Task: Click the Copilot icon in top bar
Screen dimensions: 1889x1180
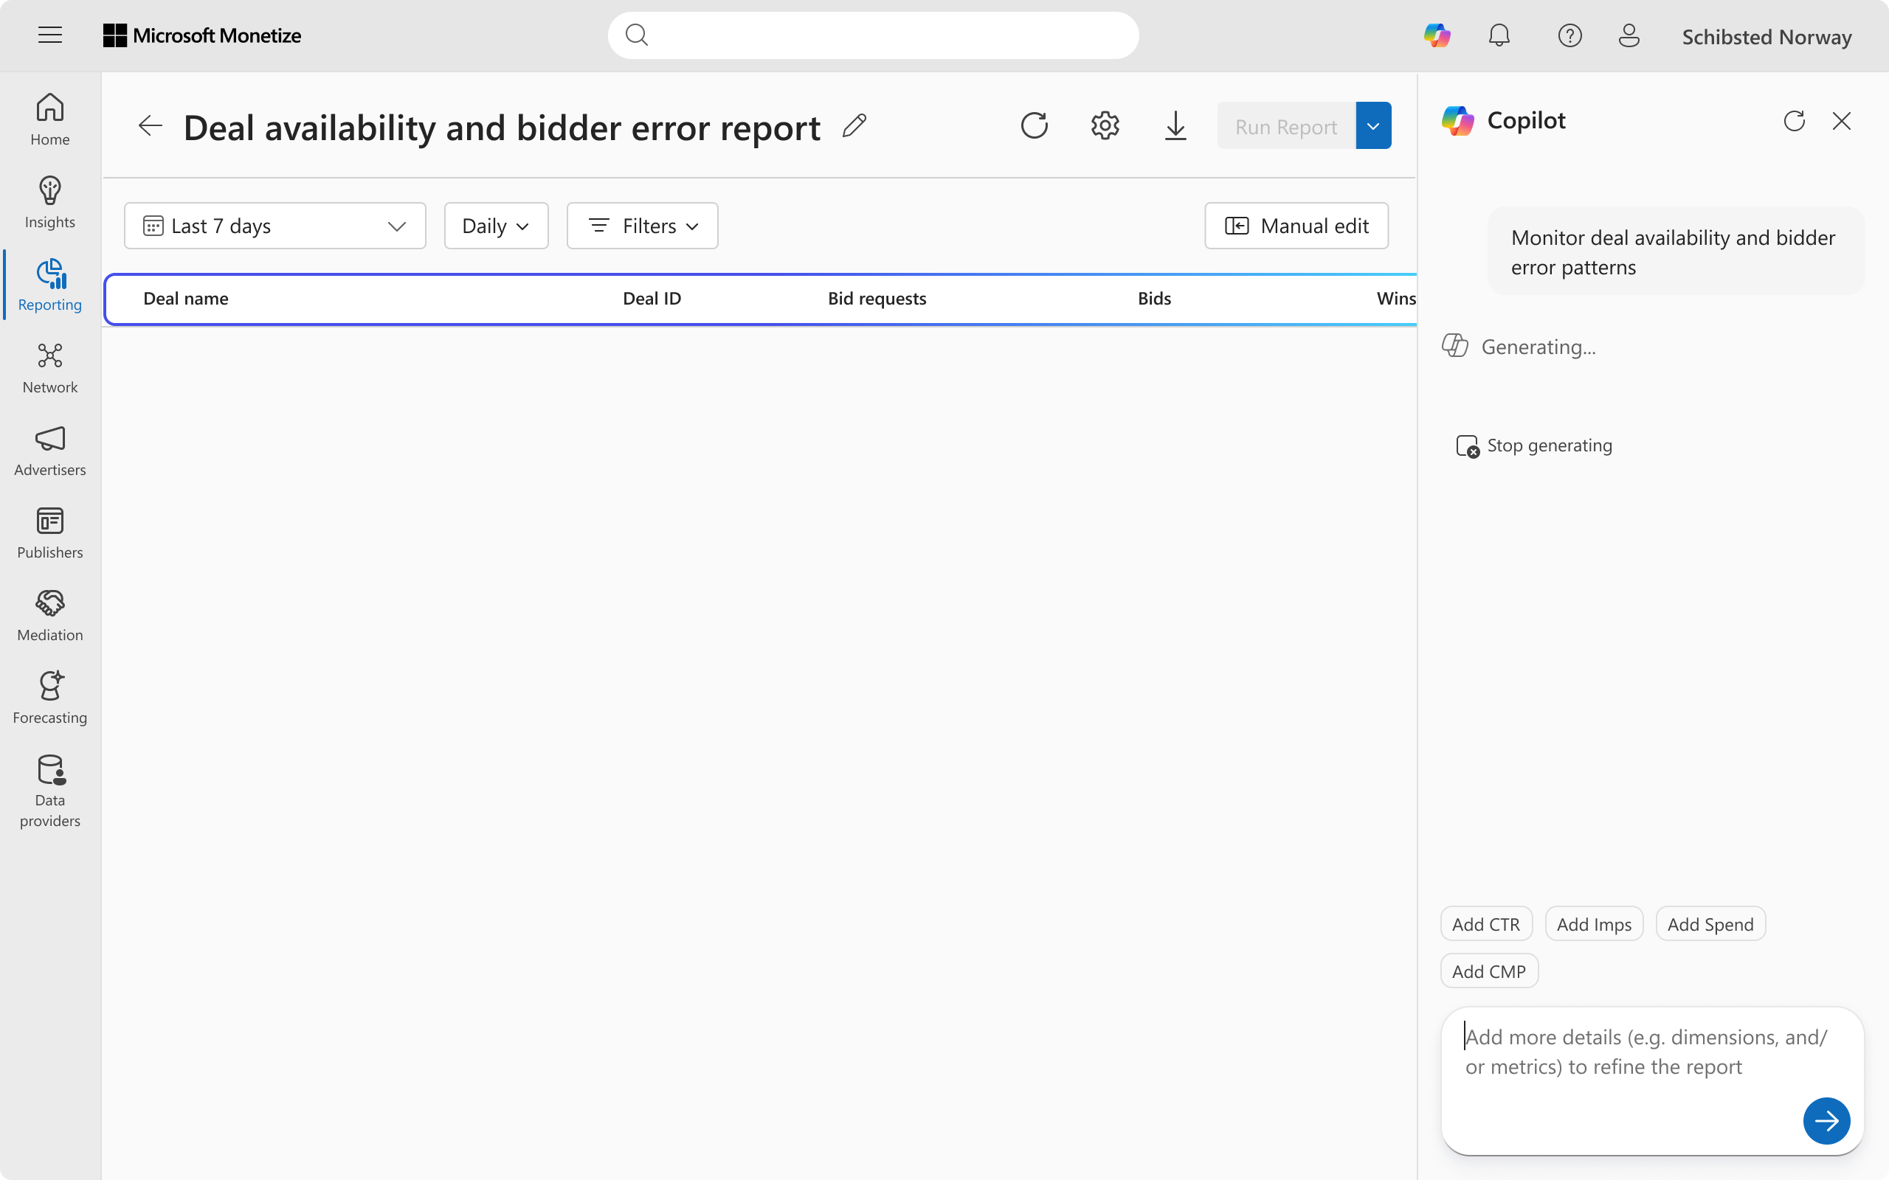Action: coord(1436,36)
